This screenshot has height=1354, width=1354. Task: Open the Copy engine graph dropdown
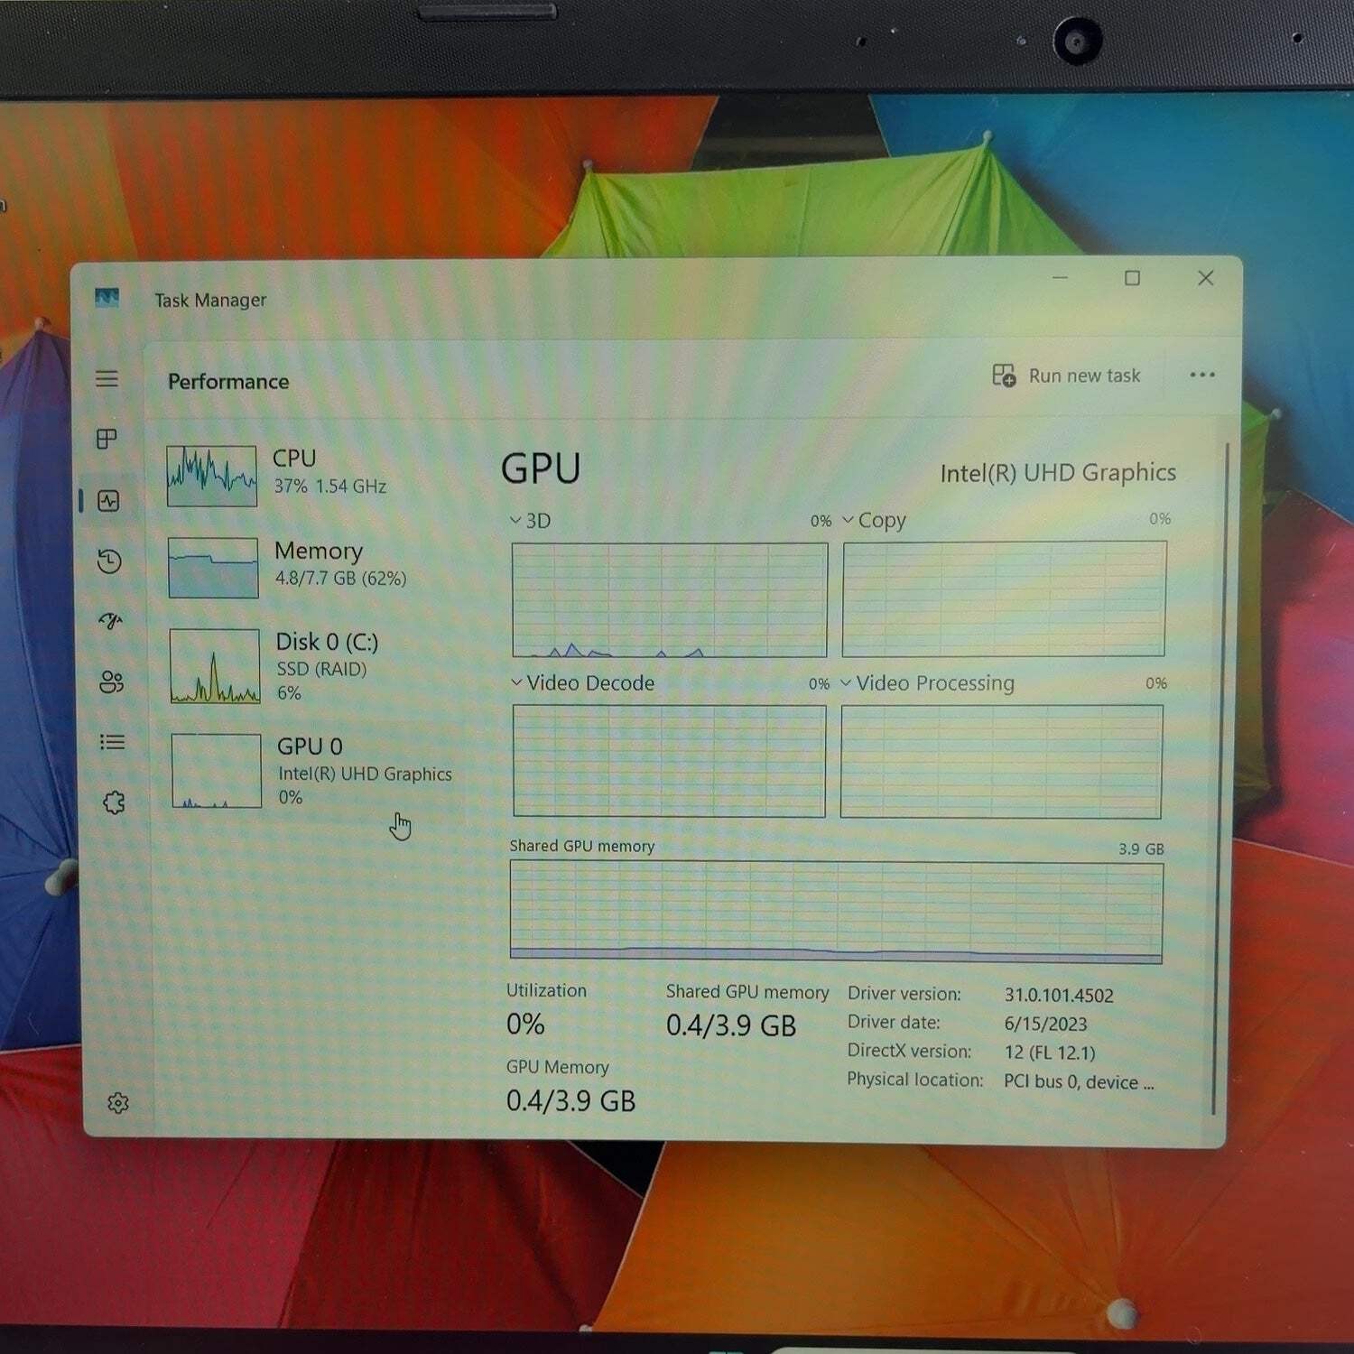(874, 520)
